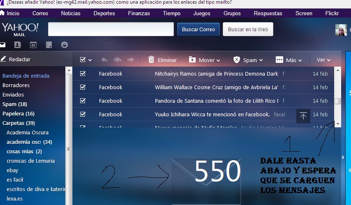Image resolution: width=351 pixels, height=205 pixels.
Task: Open the Calendar icon
Action: [33, 45]
